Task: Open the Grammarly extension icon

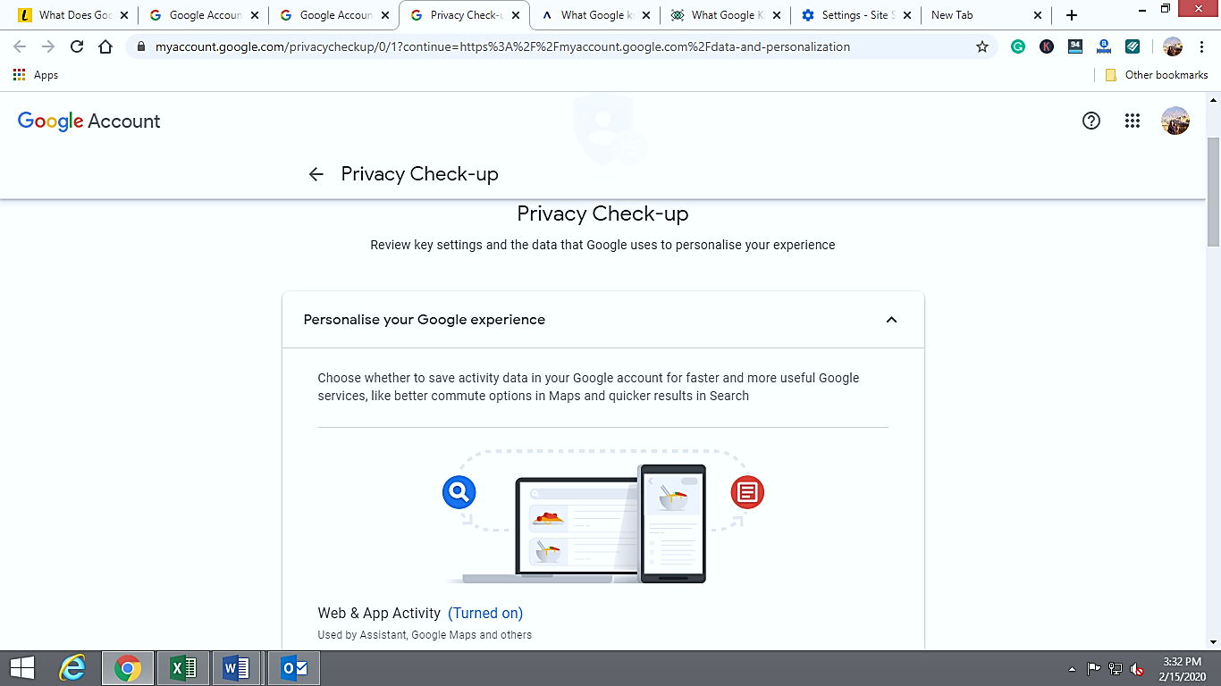Action: click(1018, 46)
